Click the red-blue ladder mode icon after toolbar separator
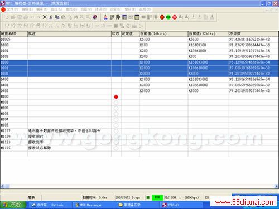 click(105, 17)
